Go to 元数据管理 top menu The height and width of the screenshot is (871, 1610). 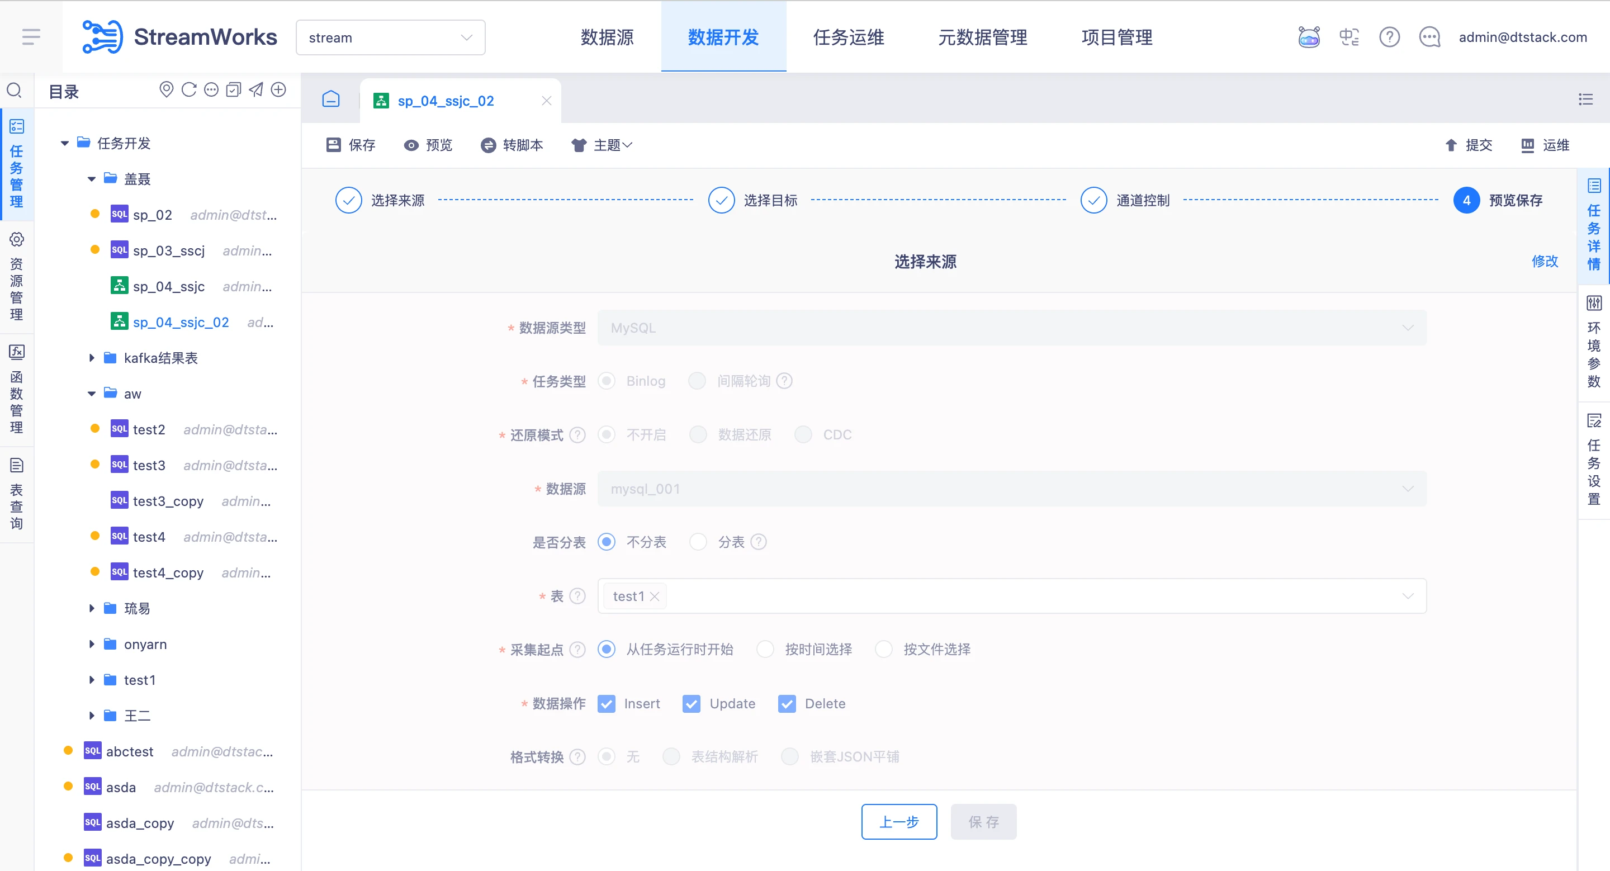tap(983, 37)
